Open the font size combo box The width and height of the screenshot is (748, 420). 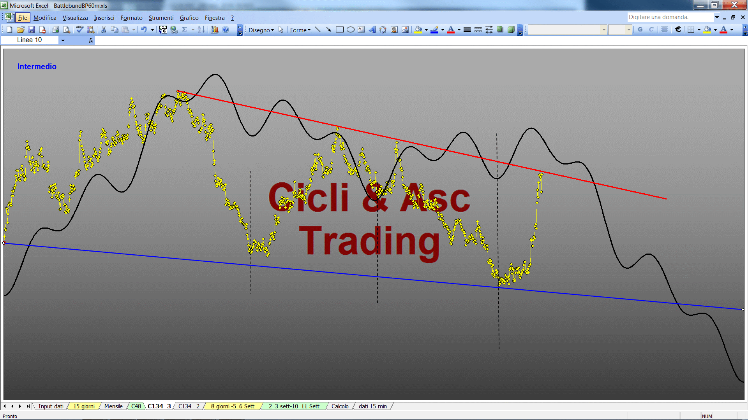620,30
